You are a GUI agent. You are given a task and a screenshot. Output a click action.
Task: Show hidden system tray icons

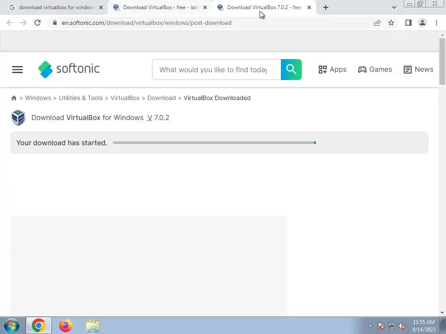[x=370, y=326]
